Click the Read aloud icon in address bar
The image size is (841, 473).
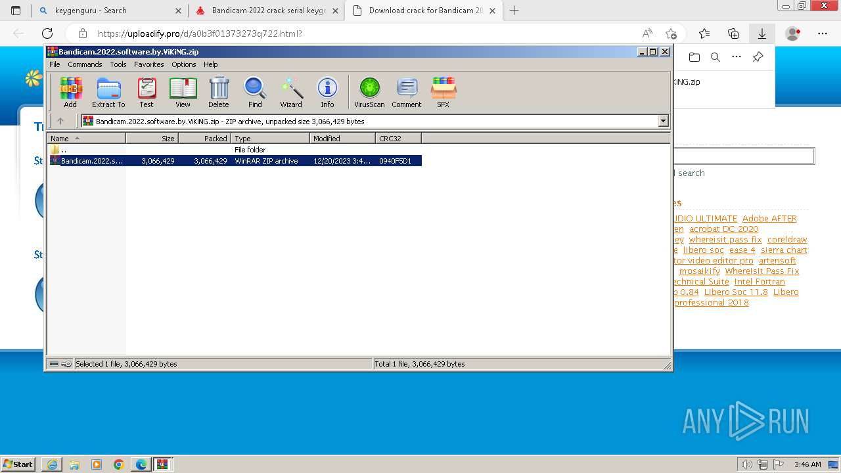tap(648, 34)
